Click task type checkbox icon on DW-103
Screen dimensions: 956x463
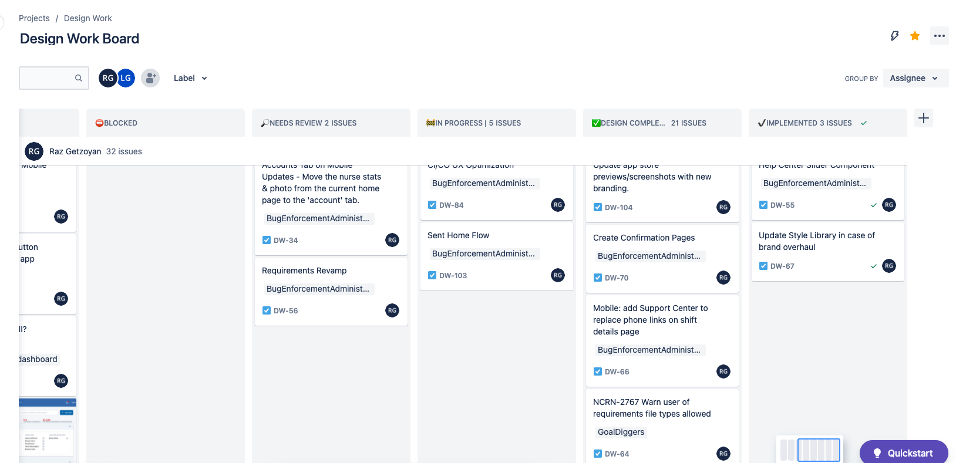(432, 275)
